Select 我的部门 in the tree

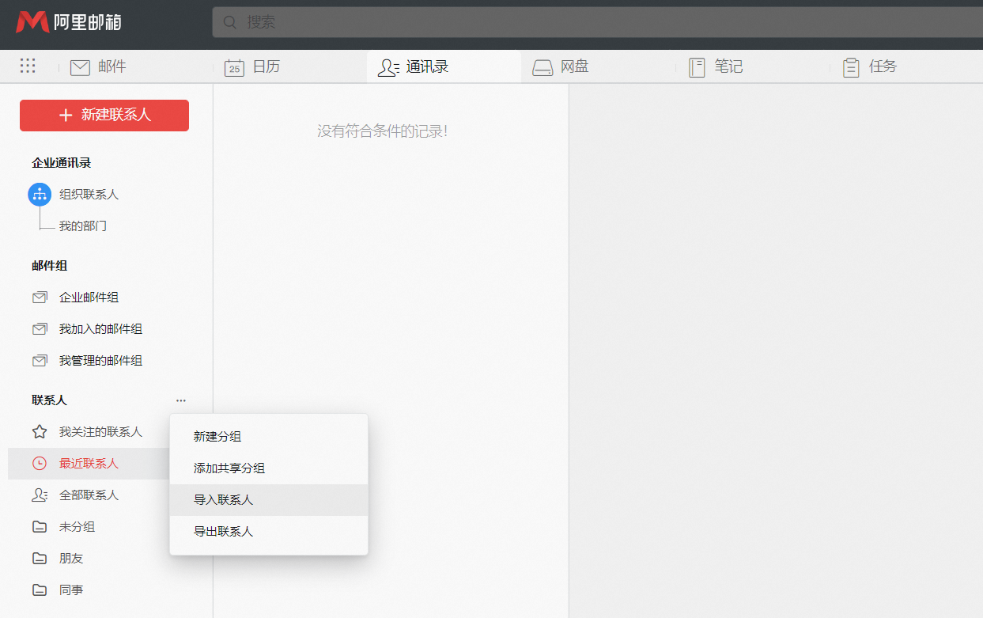[83, 226]
